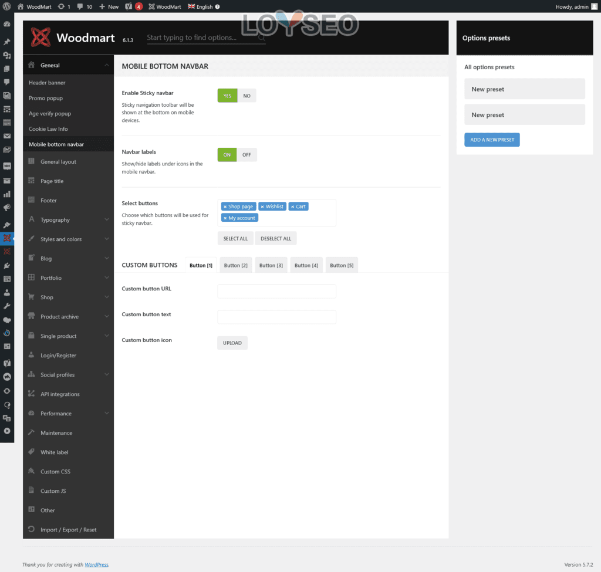Image resolution: width=601 pixels, height=572 pixels.
Task: Open the WooCommerce icon in sidebar
Action: click(x=7, y=166)
